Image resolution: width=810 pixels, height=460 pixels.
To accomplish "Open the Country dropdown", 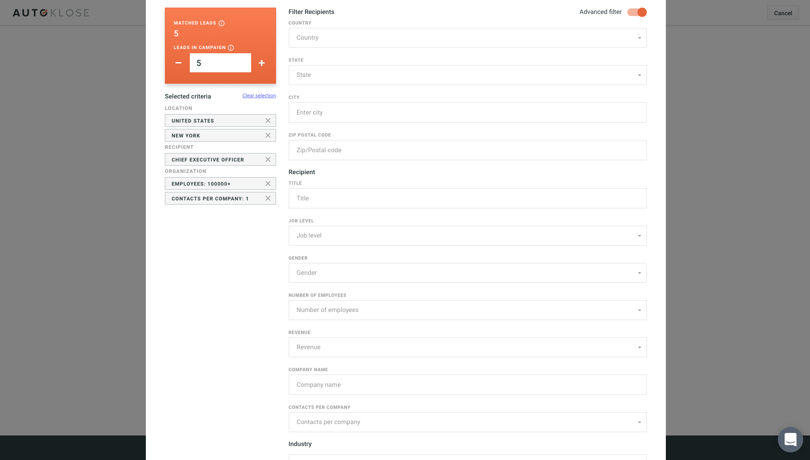I will tap(467, 38).
